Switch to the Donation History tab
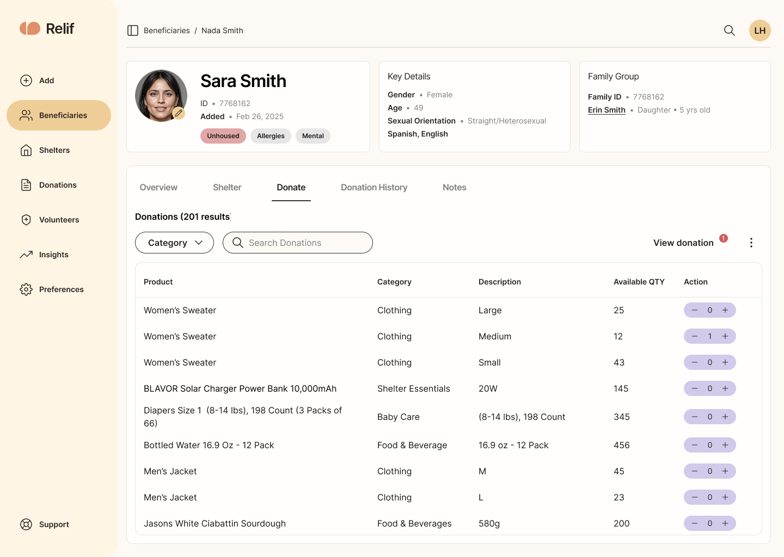 pos(374,187)
